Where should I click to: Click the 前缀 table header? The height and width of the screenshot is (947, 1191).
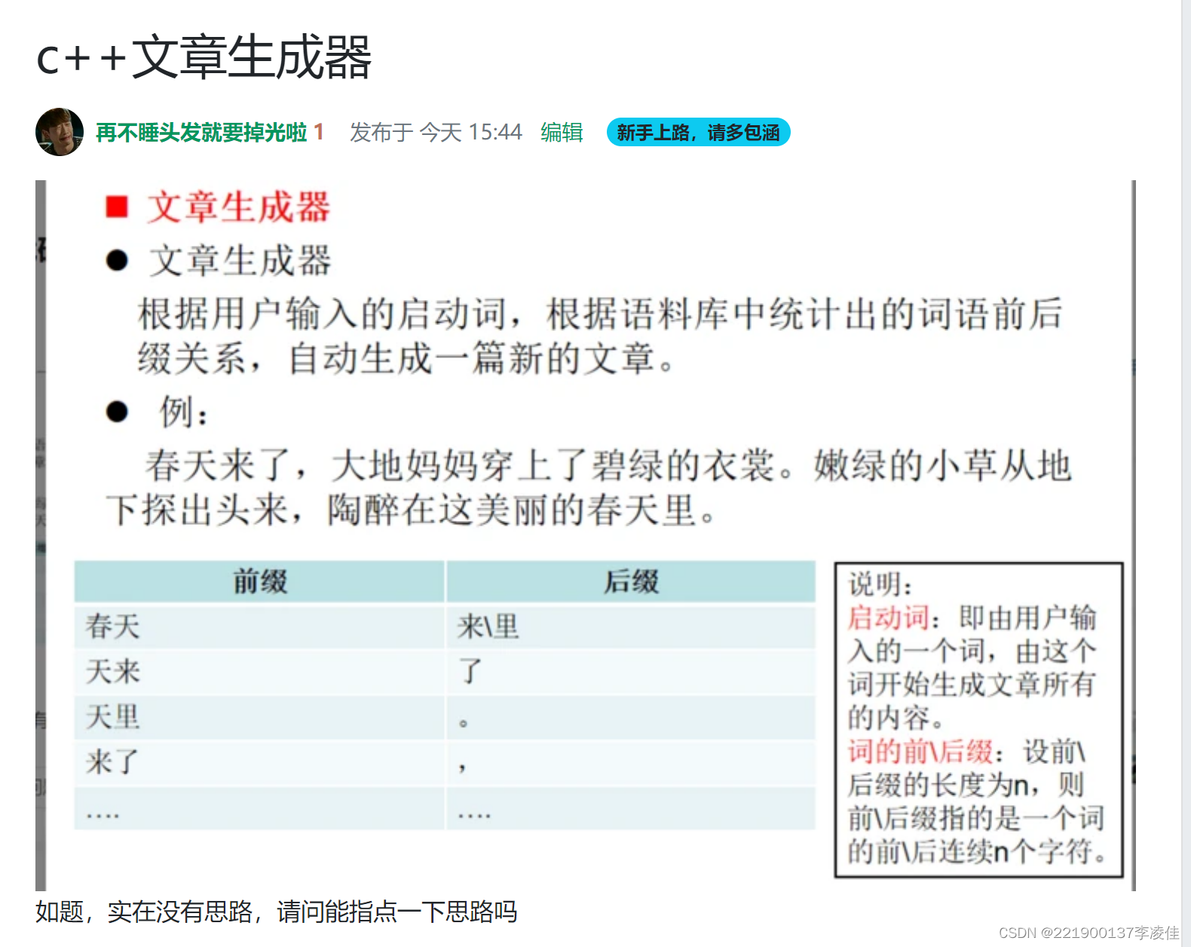[x=259, y=581]
